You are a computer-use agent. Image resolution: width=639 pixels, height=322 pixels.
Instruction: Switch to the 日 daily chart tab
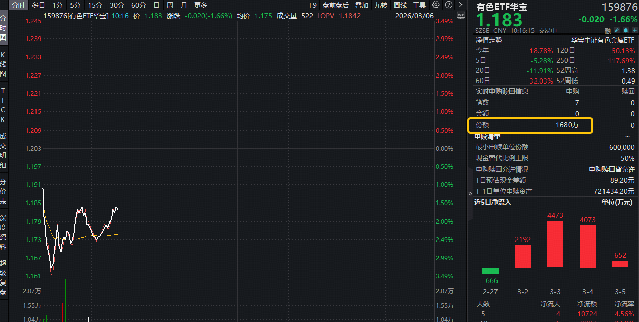(x=156, y=5)
